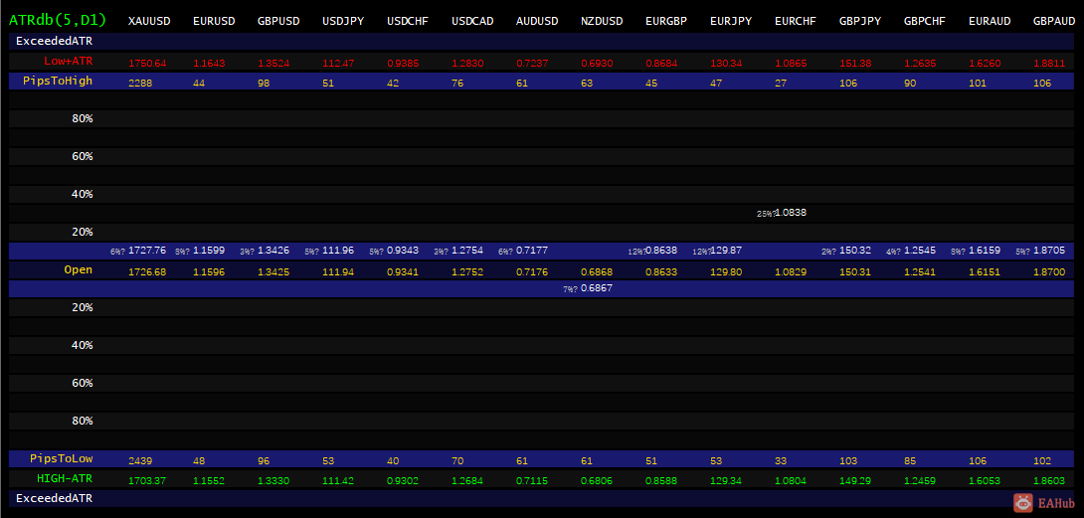Click the yellow Open row label
Screen dimensions: 1084x518
tap(79, 269)
